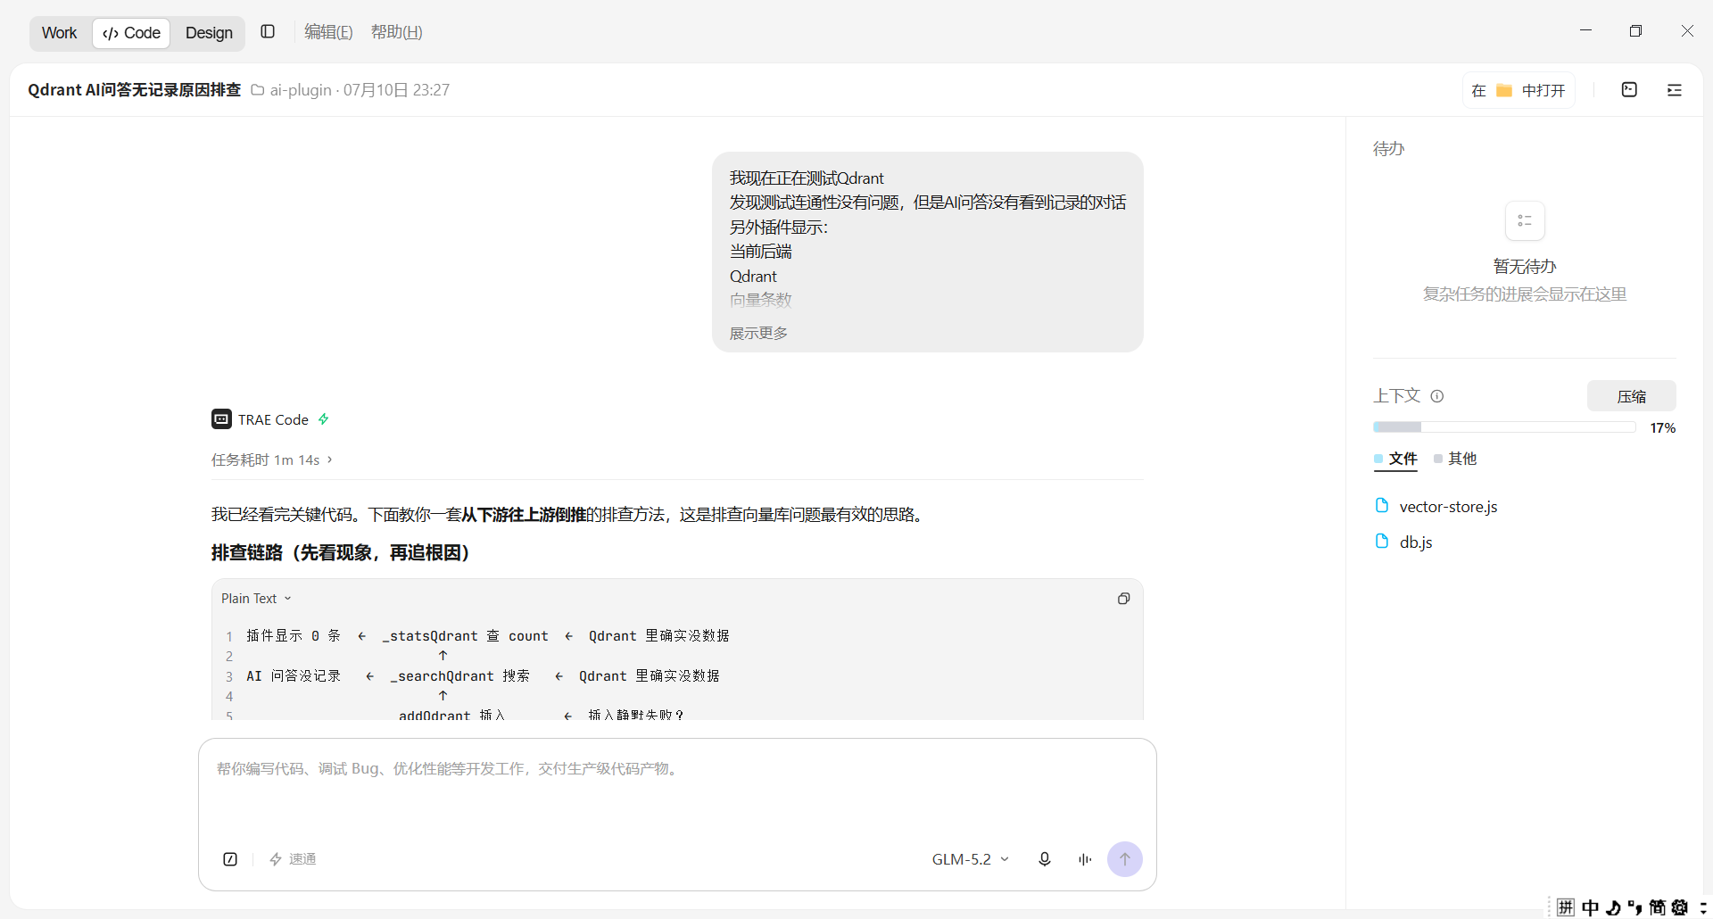Click code line 1 with _statsQdrant
This screenshot has height=919, width=1713.
[x=488, y=636]
